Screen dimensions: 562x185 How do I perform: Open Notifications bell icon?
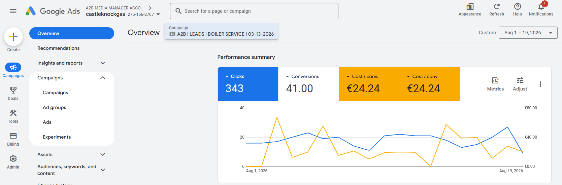[541, 6]
